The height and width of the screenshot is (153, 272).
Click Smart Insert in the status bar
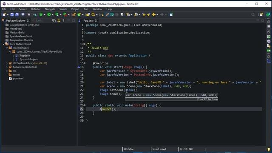(x=159, y=149)
